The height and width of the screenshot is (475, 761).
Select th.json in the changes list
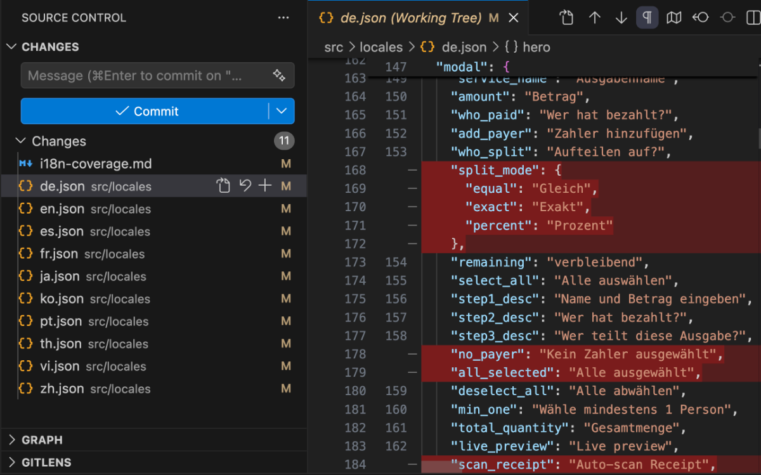pyautogui.click(x=153, y=344)
